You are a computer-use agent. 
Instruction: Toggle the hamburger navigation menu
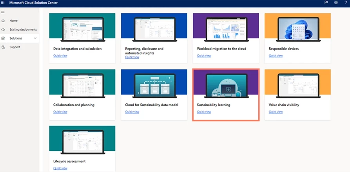[x=3, y=12]
